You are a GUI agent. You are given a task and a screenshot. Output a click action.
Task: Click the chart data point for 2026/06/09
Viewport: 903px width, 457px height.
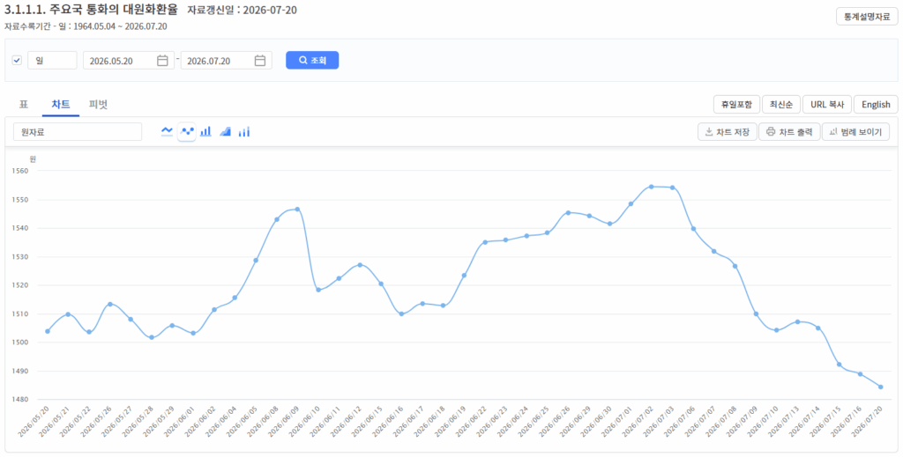(x=297, y=210)
